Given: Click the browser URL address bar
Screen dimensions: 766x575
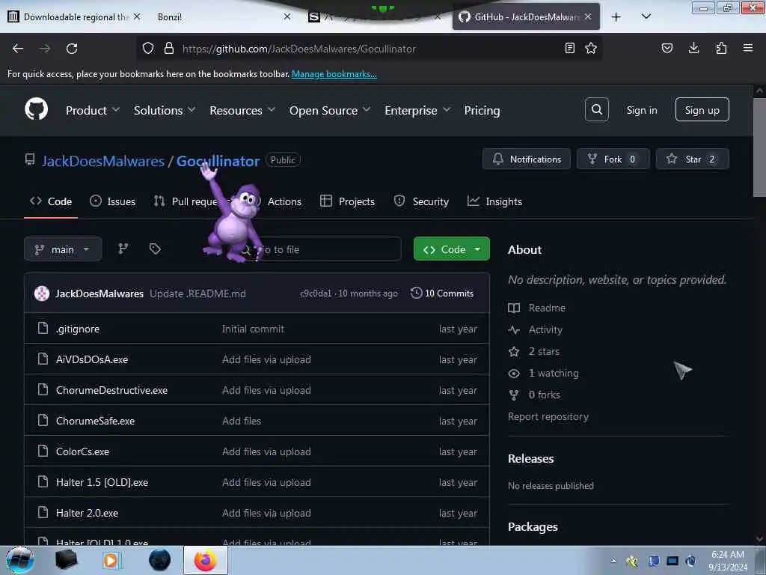Looking at the screenshot, I should pos(370,49).
